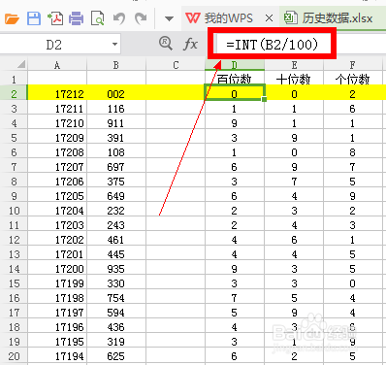Click the Save floppy disk icon

34,18
